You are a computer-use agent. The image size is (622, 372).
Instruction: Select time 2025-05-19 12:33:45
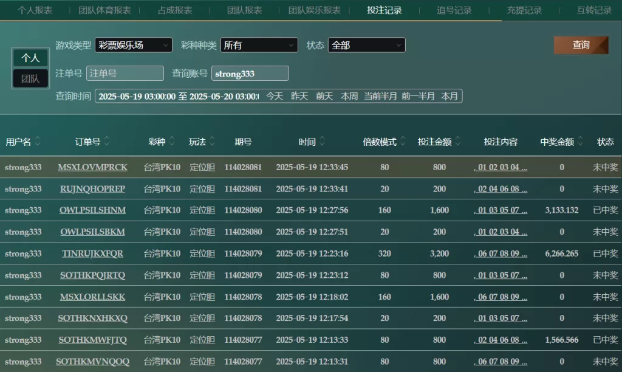point(312,167)
